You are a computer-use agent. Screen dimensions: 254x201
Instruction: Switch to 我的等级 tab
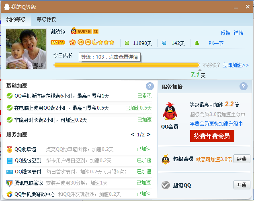point(16,19)
